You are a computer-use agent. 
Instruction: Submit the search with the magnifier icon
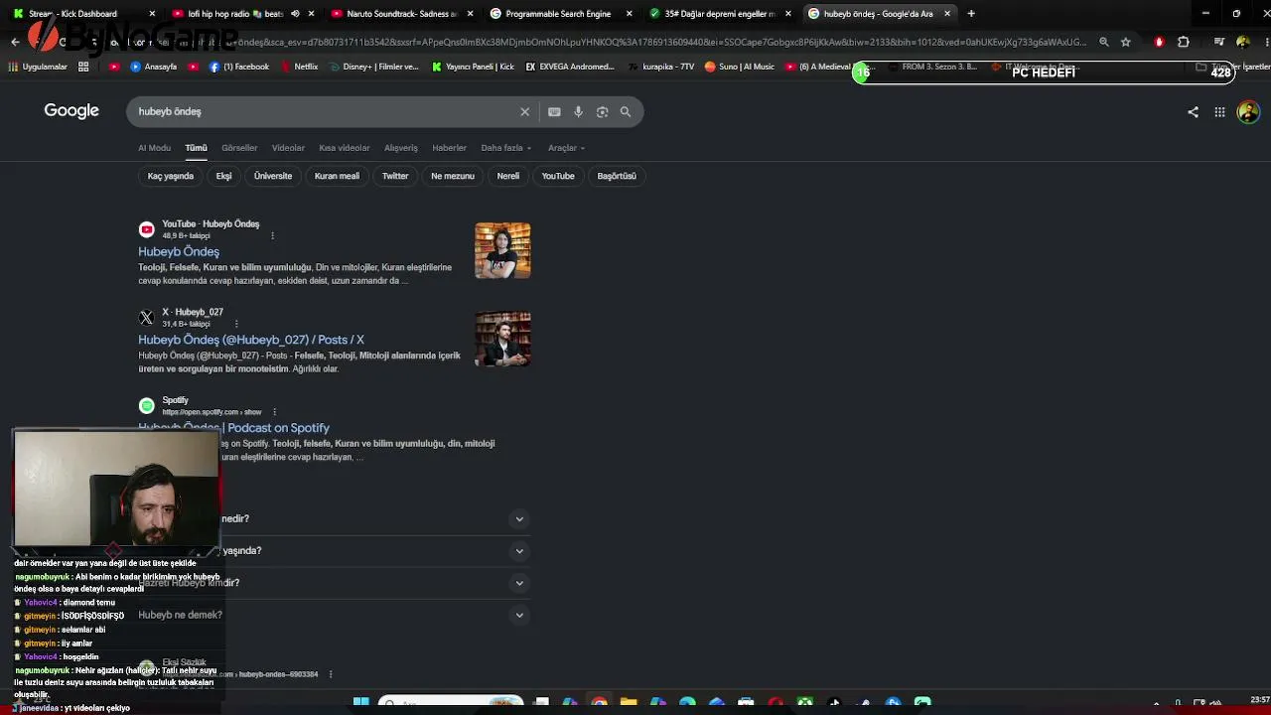pyautogui.click(x=626, y=112)
